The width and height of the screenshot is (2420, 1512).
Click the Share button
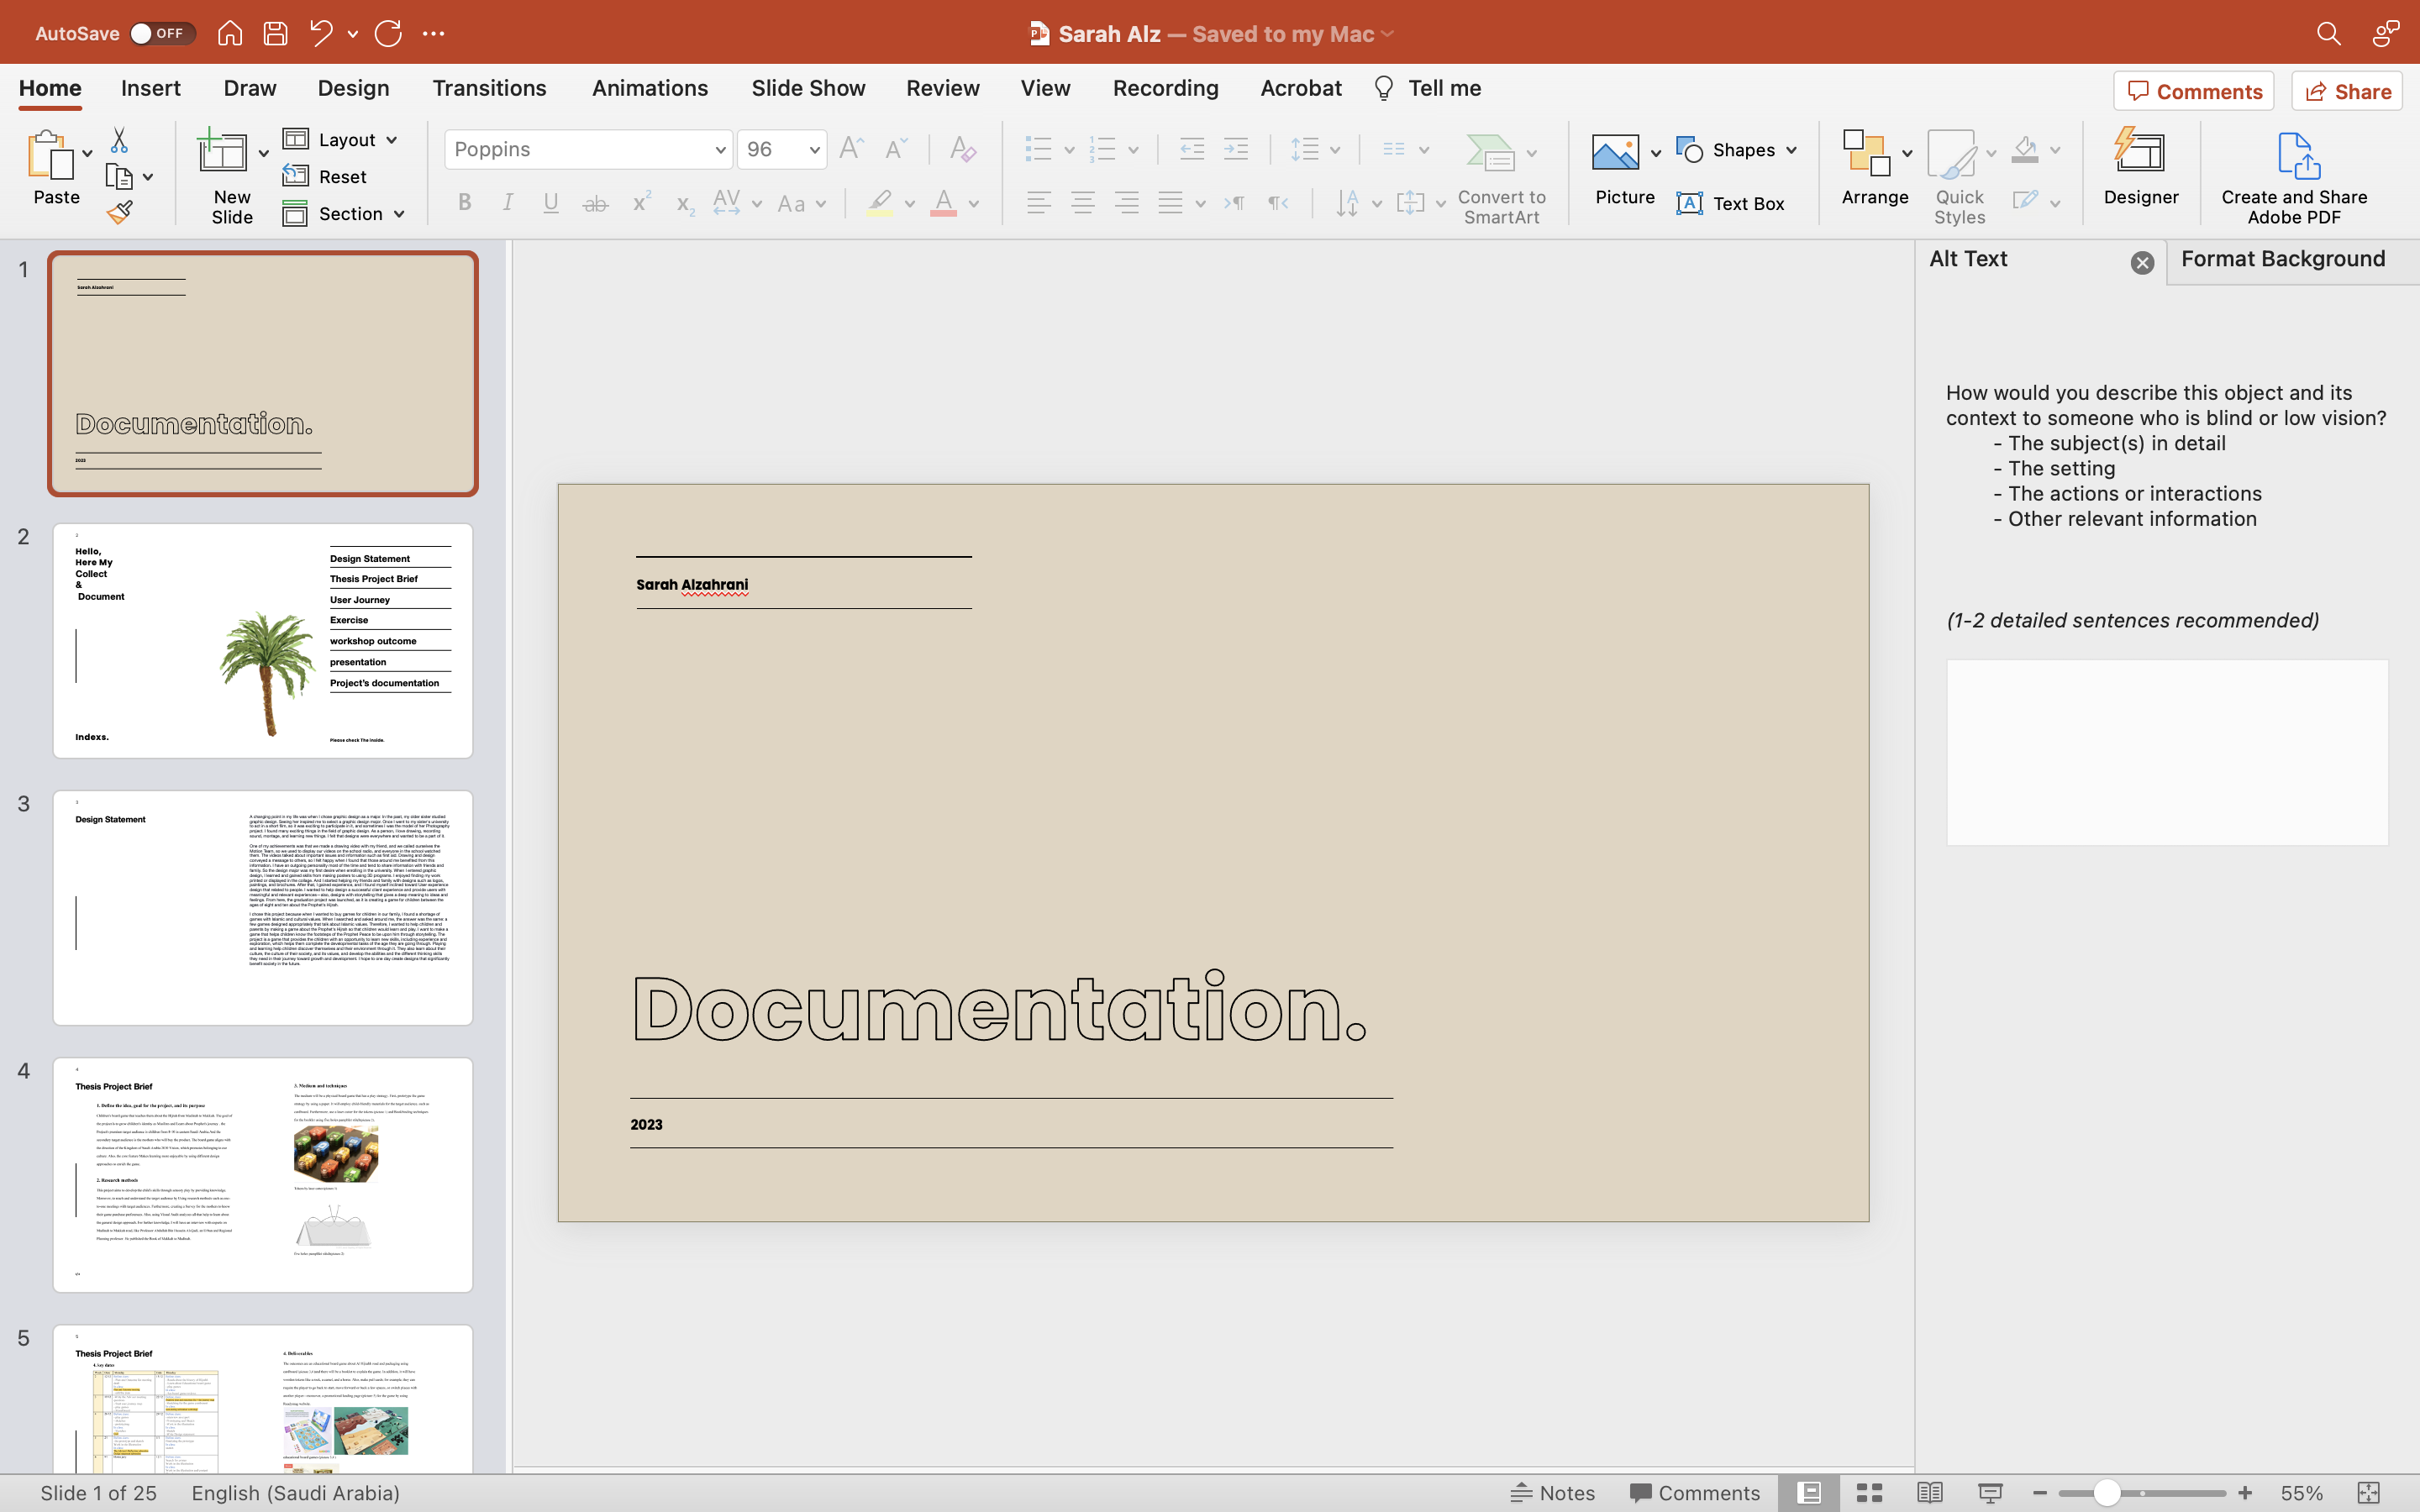(2347, 91)
